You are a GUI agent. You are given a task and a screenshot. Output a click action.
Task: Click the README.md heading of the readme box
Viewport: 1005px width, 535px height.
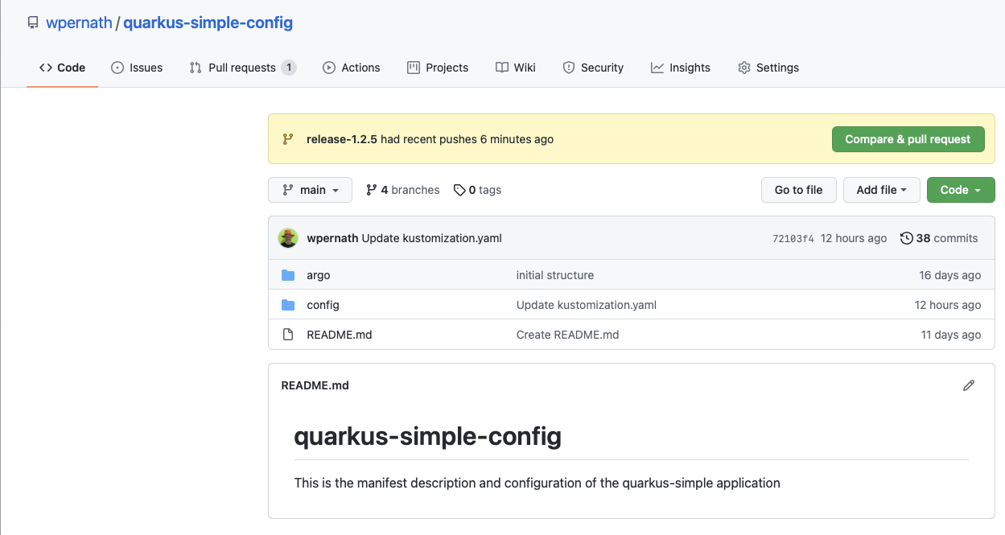pyautogui.click(x=315, y=385)
